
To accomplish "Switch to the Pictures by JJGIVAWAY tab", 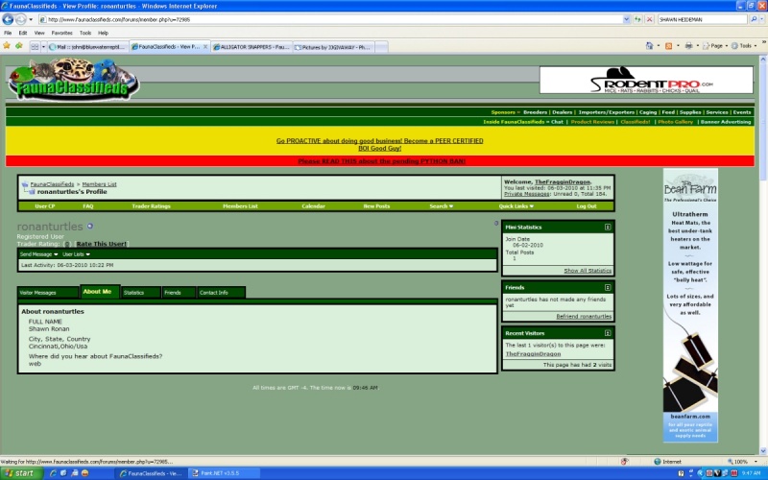I will pos(333,47).
